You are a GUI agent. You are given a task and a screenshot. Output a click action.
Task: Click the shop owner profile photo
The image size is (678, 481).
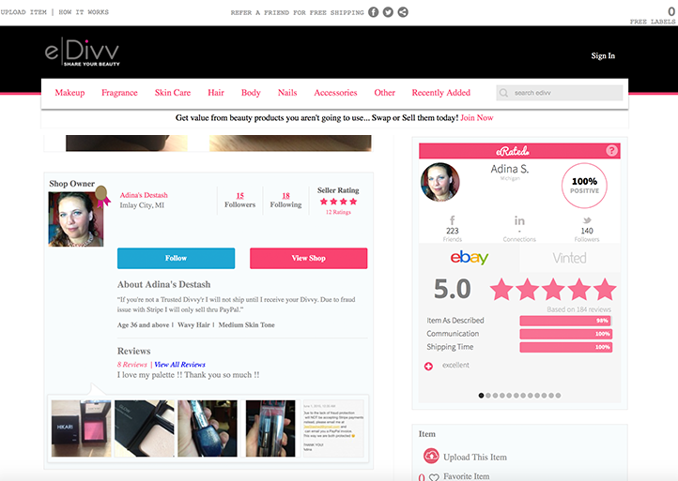pyautogui.click(x=76, y=219)
